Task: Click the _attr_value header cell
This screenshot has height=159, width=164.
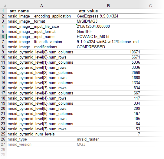Action: (x=108, y=11)
